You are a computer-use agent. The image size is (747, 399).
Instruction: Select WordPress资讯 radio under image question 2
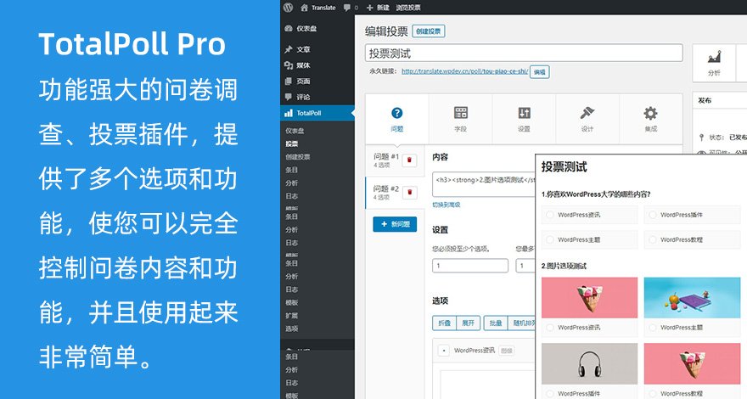550,328
